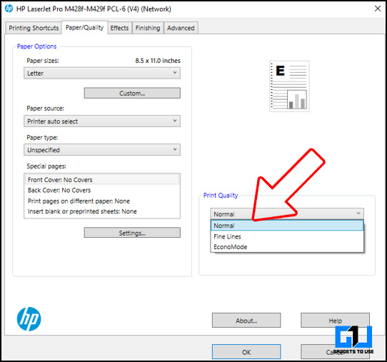Open the Printing Shortcuts tab
Screen dimensions: 387x362
tap(34, 28)
